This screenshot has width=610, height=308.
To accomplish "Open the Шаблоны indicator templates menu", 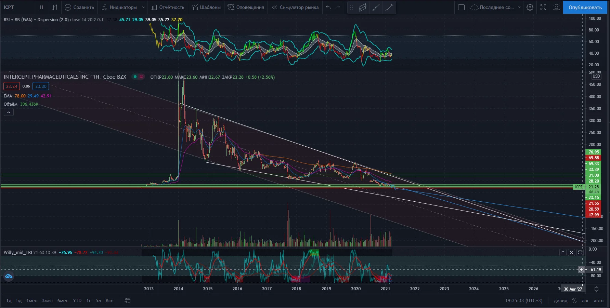I will click(x=206, y=7).
